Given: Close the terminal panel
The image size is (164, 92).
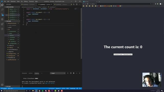Looking at the screenshot, I should 80,73.
